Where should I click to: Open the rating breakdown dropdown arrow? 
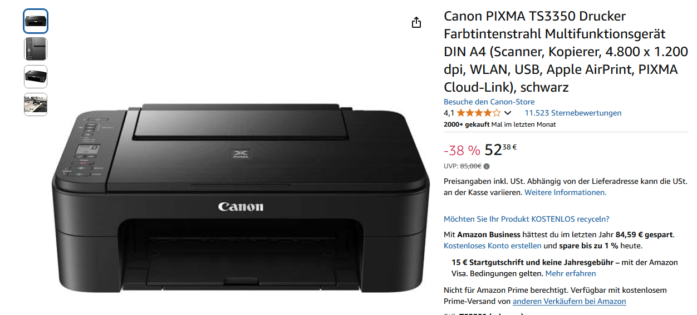coord(508,113)
